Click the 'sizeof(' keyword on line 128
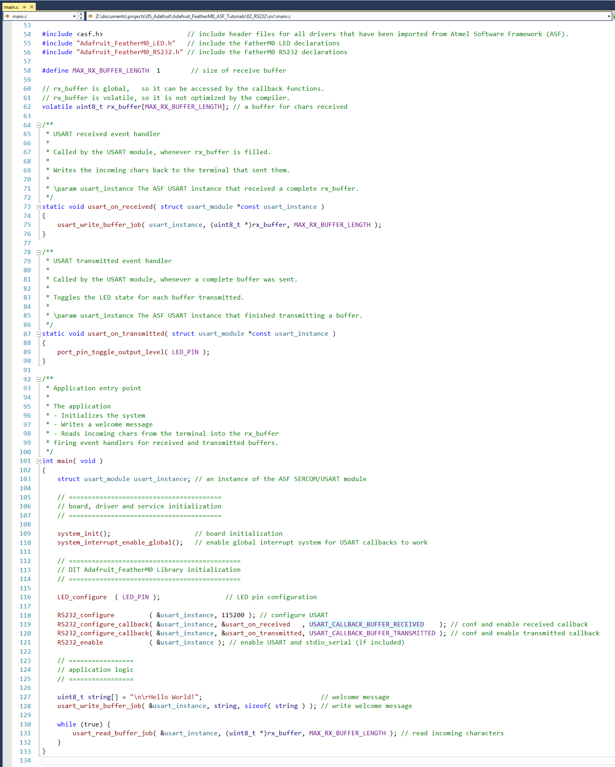The height and width of the screenshot is (767, 615). tap(257, 706)
